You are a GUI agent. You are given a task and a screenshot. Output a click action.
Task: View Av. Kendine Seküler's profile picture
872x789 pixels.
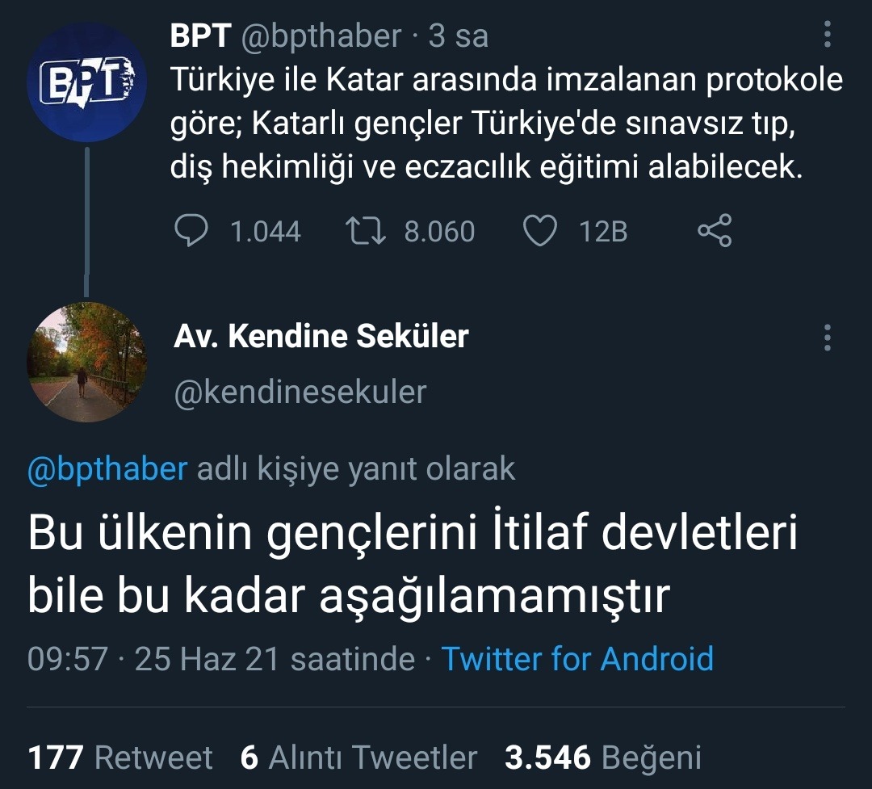[x=87, y=361]
